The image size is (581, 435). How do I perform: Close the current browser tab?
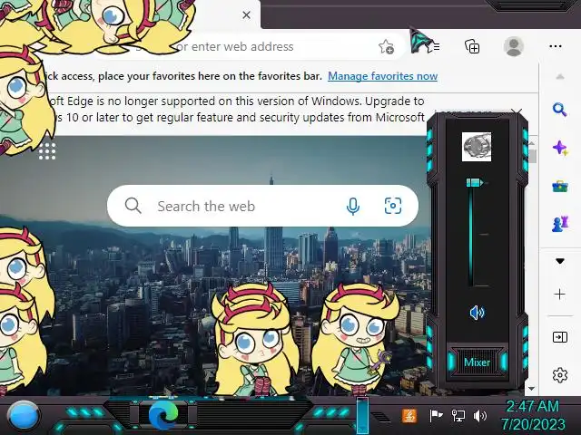(x=246, y=15)
